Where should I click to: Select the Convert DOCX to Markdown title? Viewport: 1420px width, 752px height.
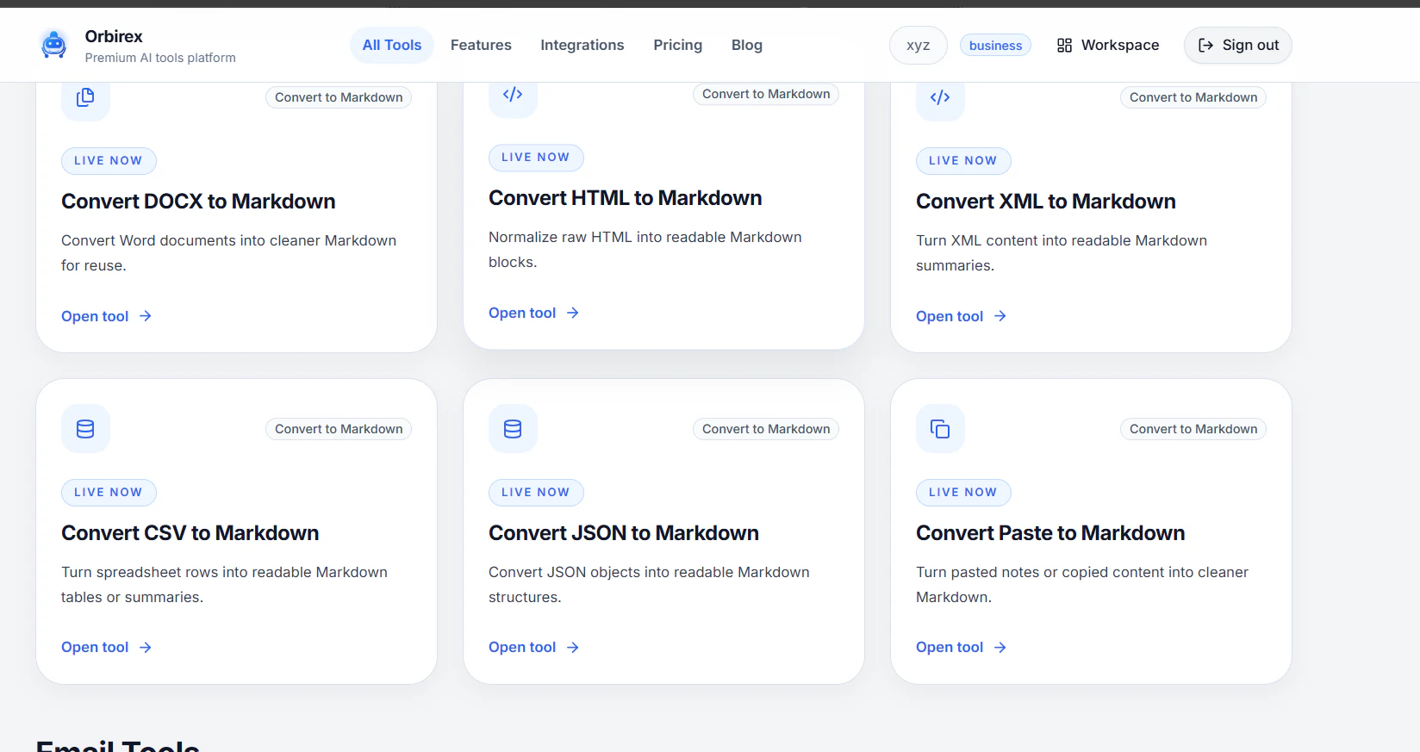click(x=198, y=202)
